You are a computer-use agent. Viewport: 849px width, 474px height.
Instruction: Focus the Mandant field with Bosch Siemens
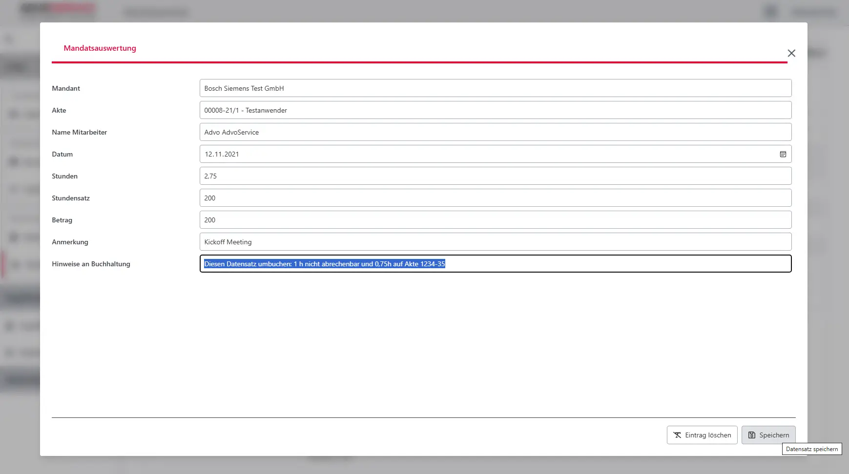495,88
